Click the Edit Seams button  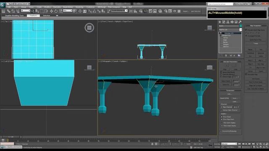click(x=256, y=79)
